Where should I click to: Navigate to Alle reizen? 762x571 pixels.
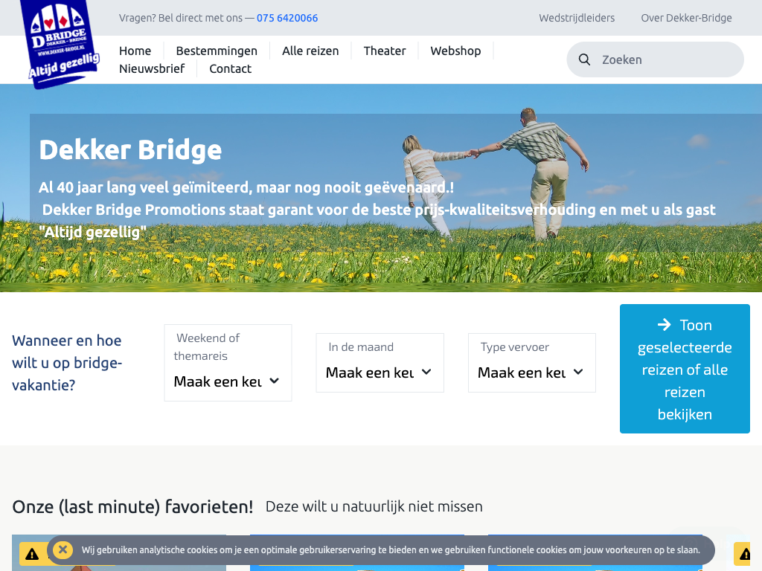pyautogui.click(x=310, y=51)
